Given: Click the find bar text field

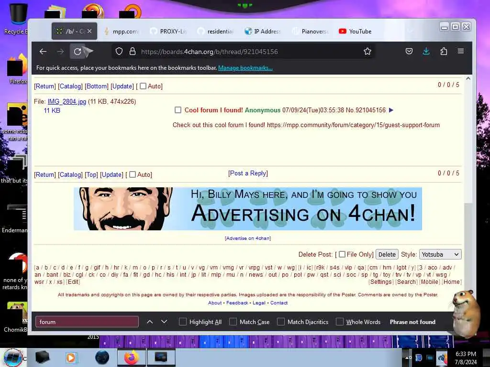Looking at the screenshot, I should pos(87,322).
